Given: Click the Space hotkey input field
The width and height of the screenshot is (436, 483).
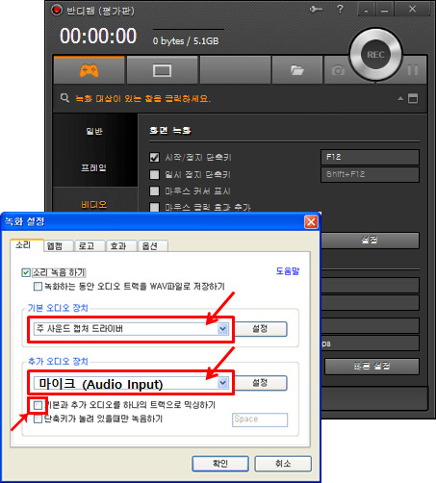Looking at the screenshot, I should pos(260,419).
